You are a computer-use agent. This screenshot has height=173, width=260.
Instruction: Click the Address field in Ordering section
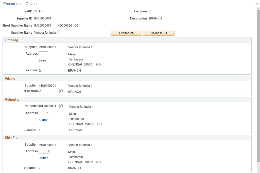pos(43,53)
